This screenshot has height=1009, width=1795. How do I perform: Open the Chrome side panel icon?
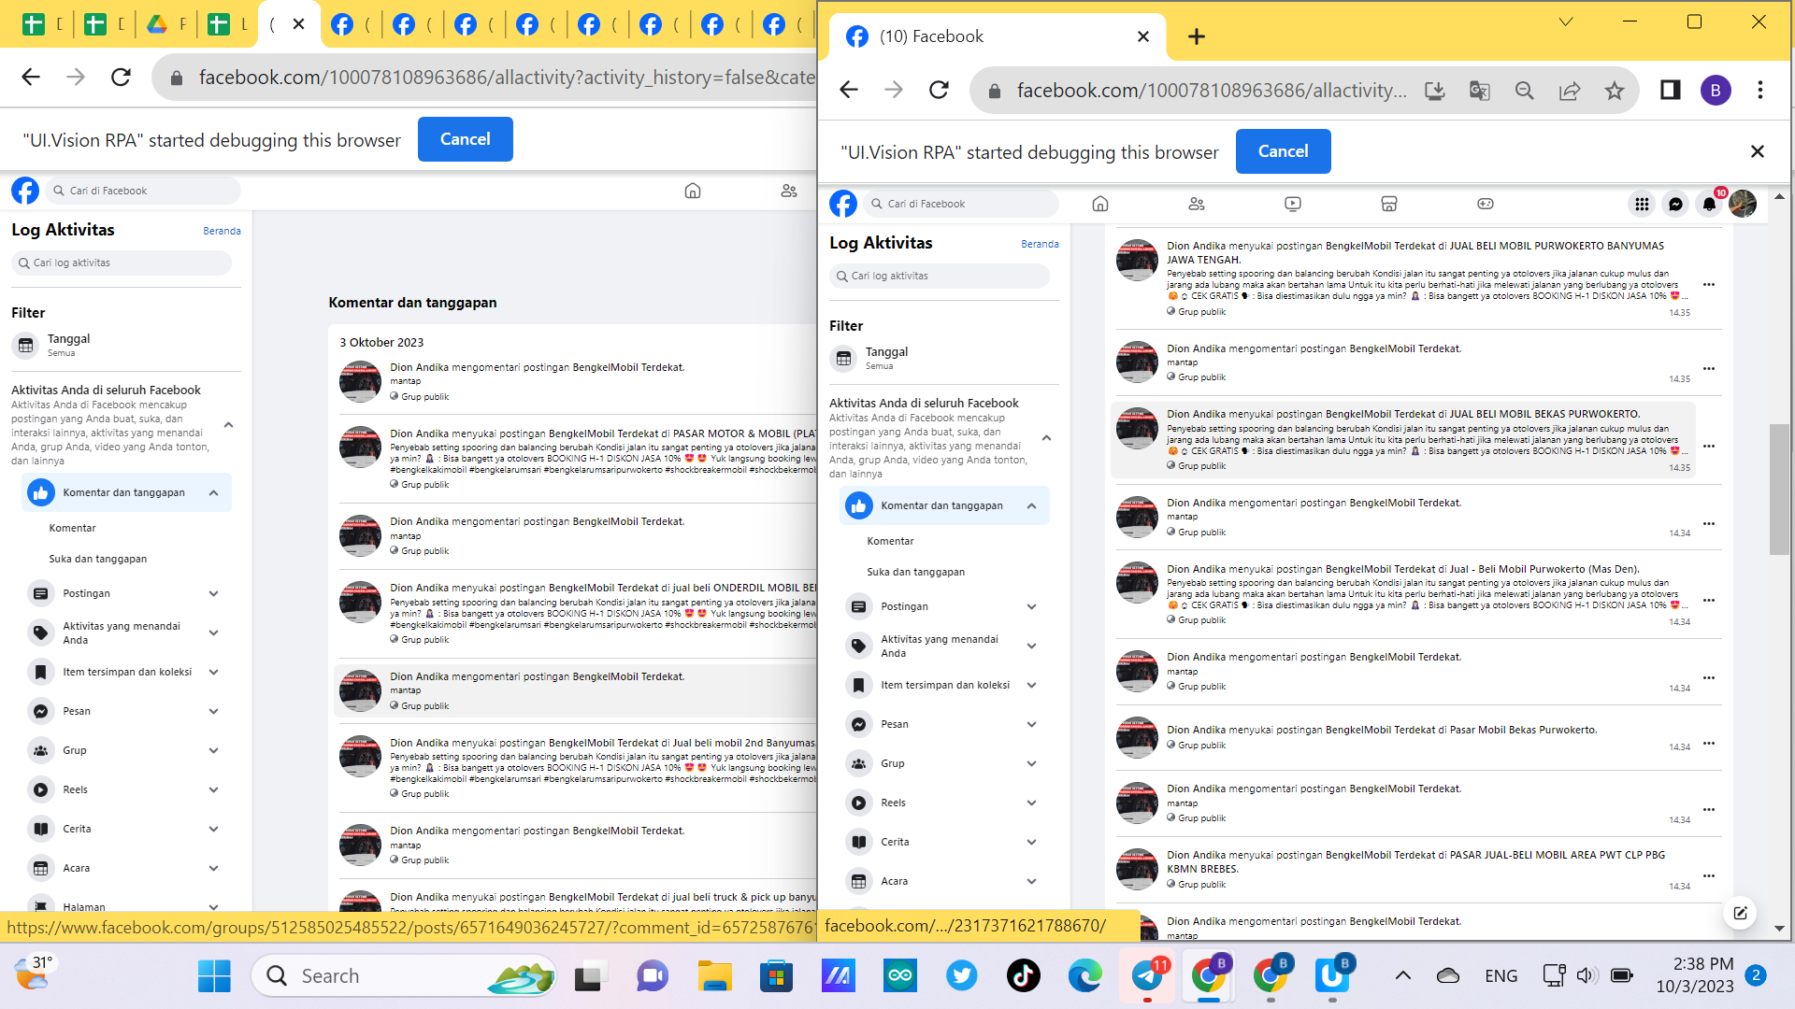(1670, 91)
